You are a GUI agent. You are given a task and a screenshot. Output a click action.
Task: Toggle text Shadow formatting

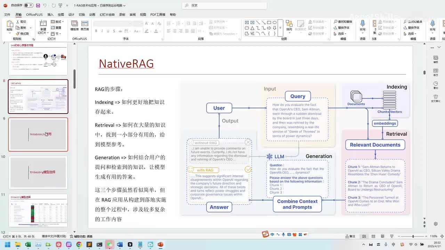pyautogui.click(x=113, y=31)
